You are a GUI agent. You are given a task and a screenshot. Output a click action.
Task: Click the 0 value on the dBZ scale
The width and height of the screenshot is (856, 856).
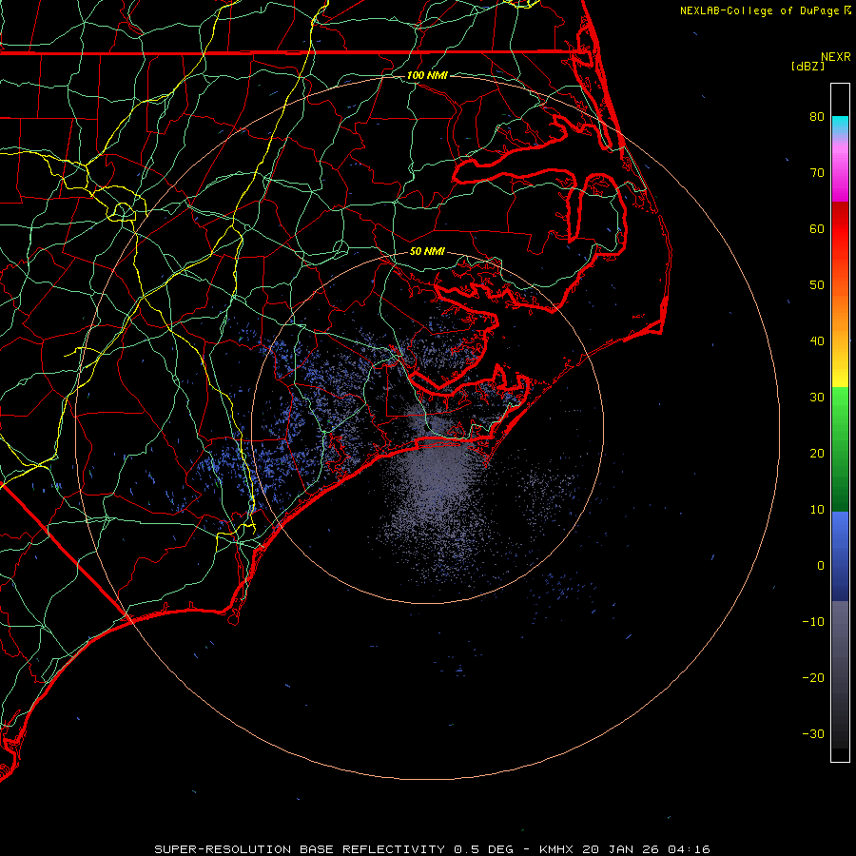pyautogui.click(x=821, y=566)
